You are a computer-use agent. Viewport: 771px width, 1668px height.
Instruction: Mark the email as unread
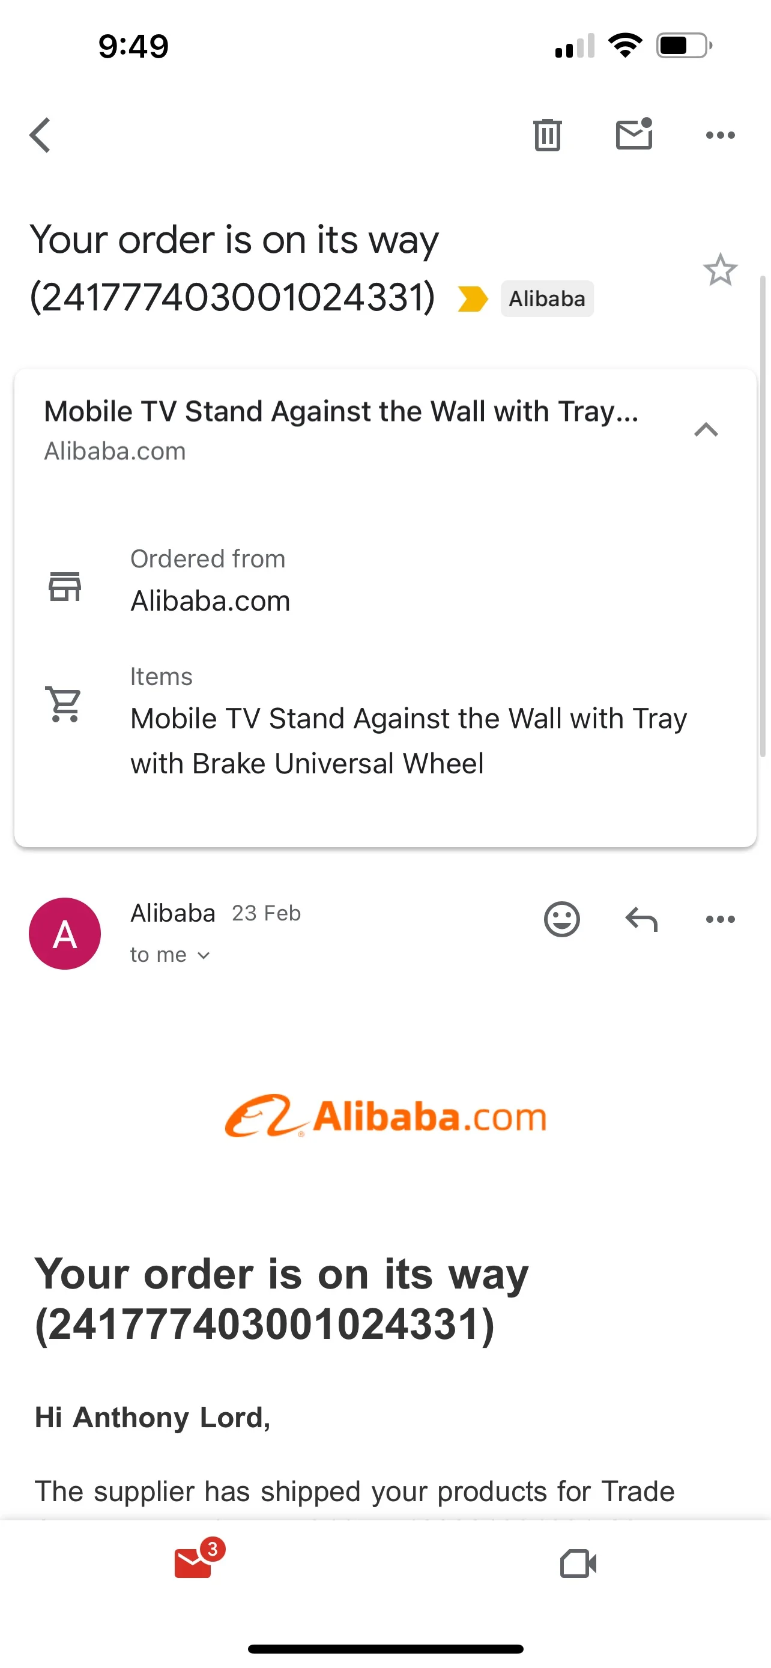tap(633, 134)
